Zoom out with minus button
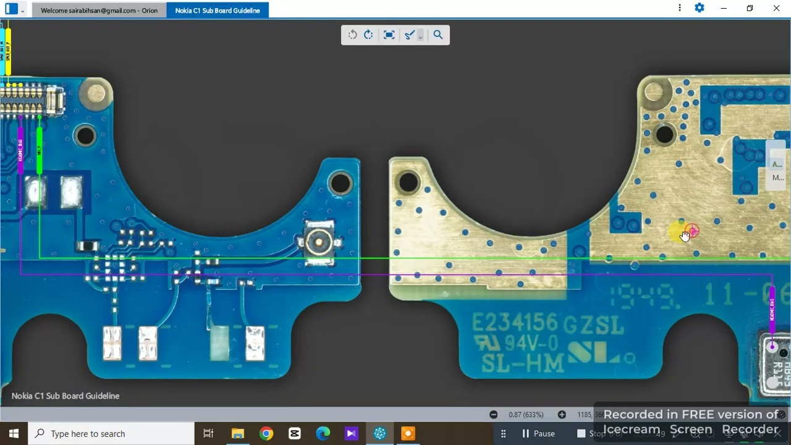791x445 pixels. click(x=493, y=415)
